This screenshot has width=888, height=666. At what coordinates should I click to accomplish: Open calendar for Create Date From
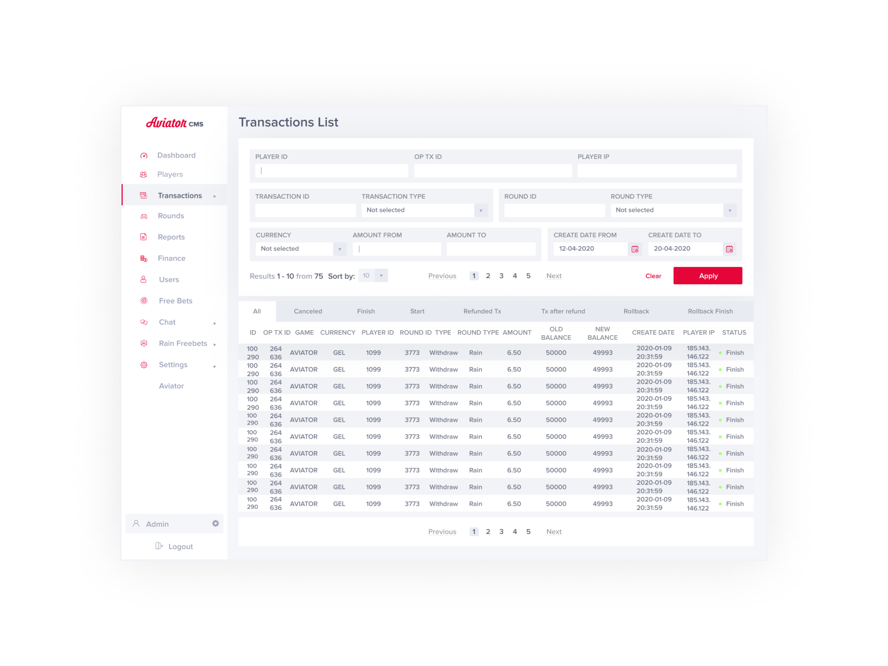[x=635, y=249]
